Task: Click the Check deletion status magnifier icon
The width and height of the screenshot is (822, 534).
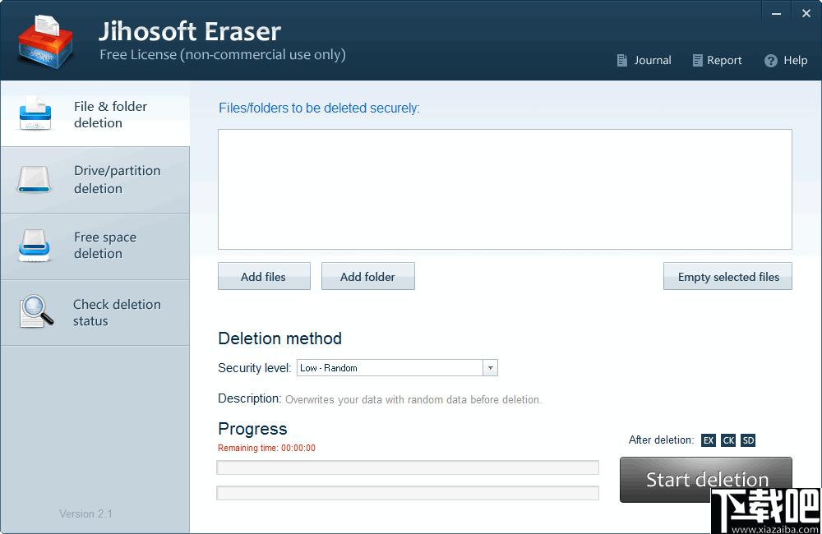Action: [x=36, y=312]
